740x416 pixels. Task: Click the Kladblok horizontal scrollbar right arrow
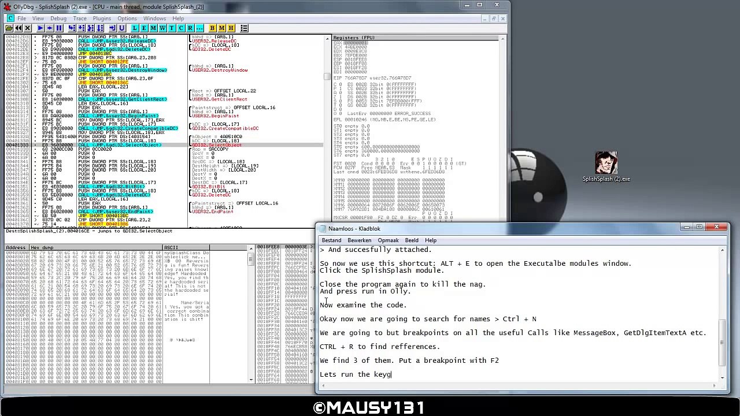pos(714,385)
